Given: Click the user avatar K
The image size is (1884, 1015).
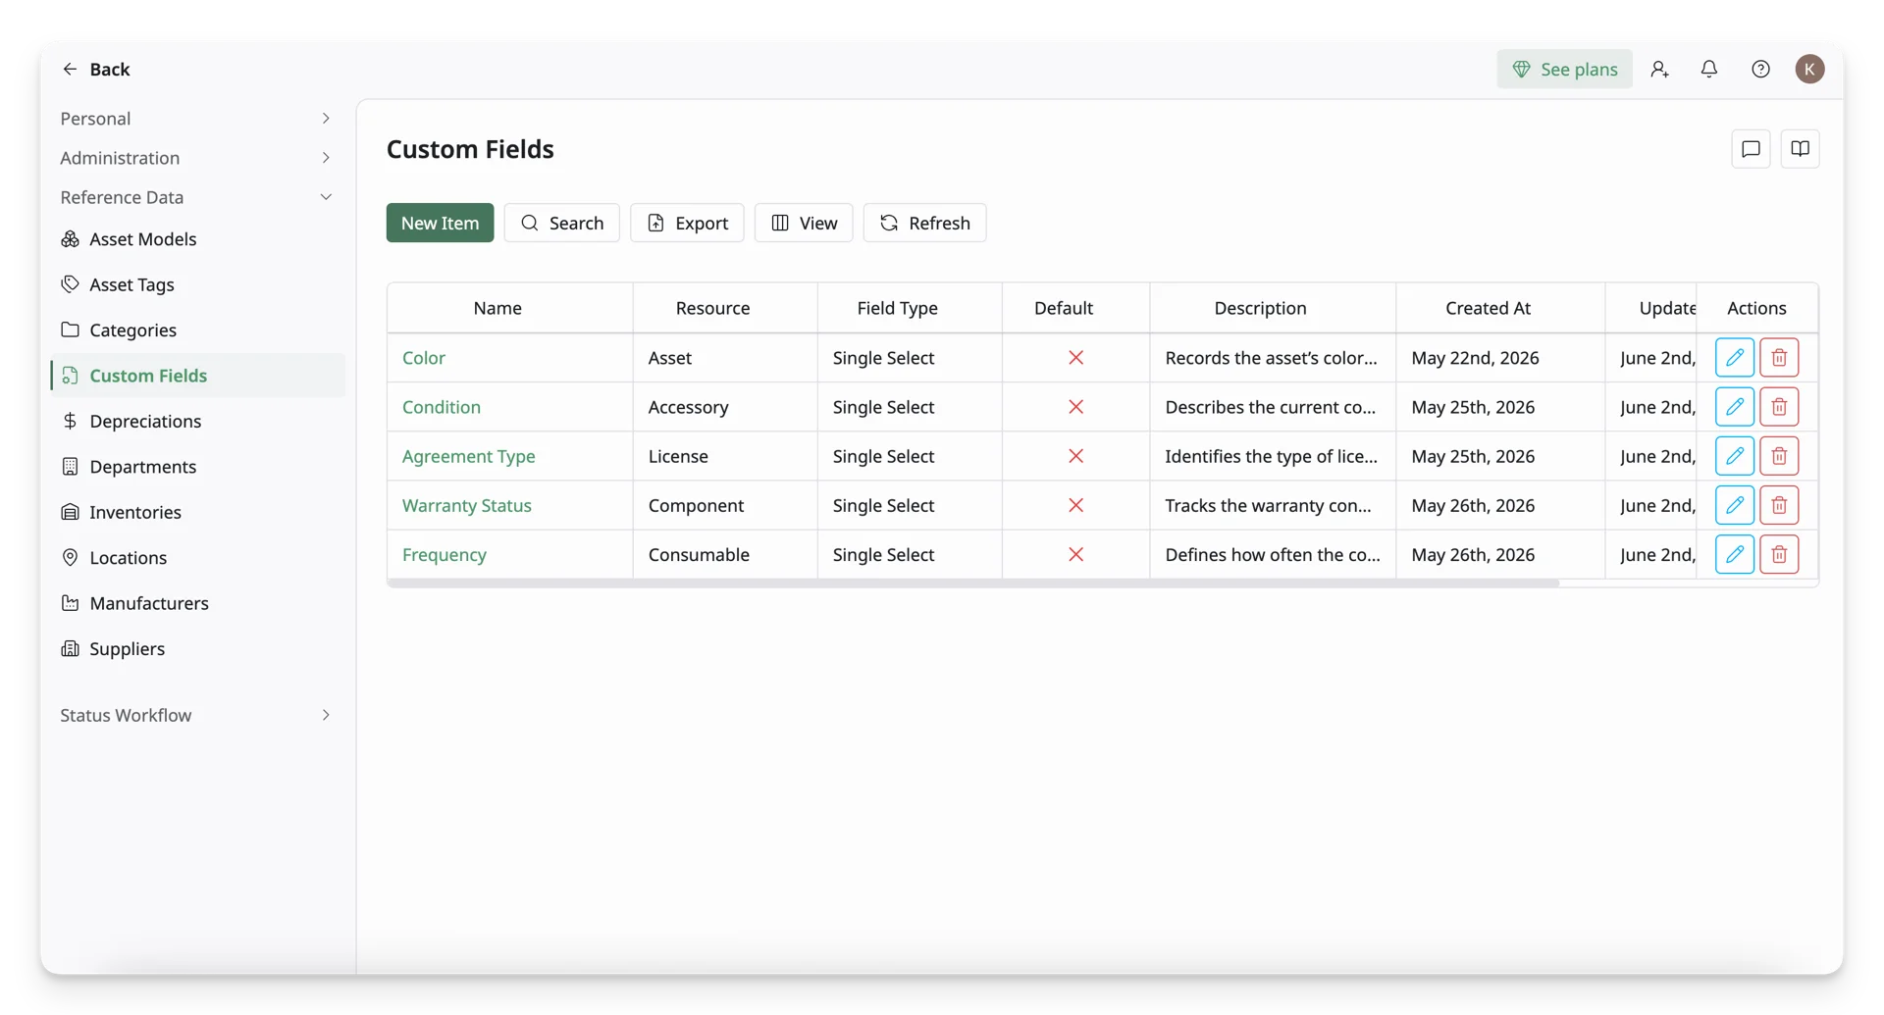Looking at the screenshot, I should [x=1809, y=69].
